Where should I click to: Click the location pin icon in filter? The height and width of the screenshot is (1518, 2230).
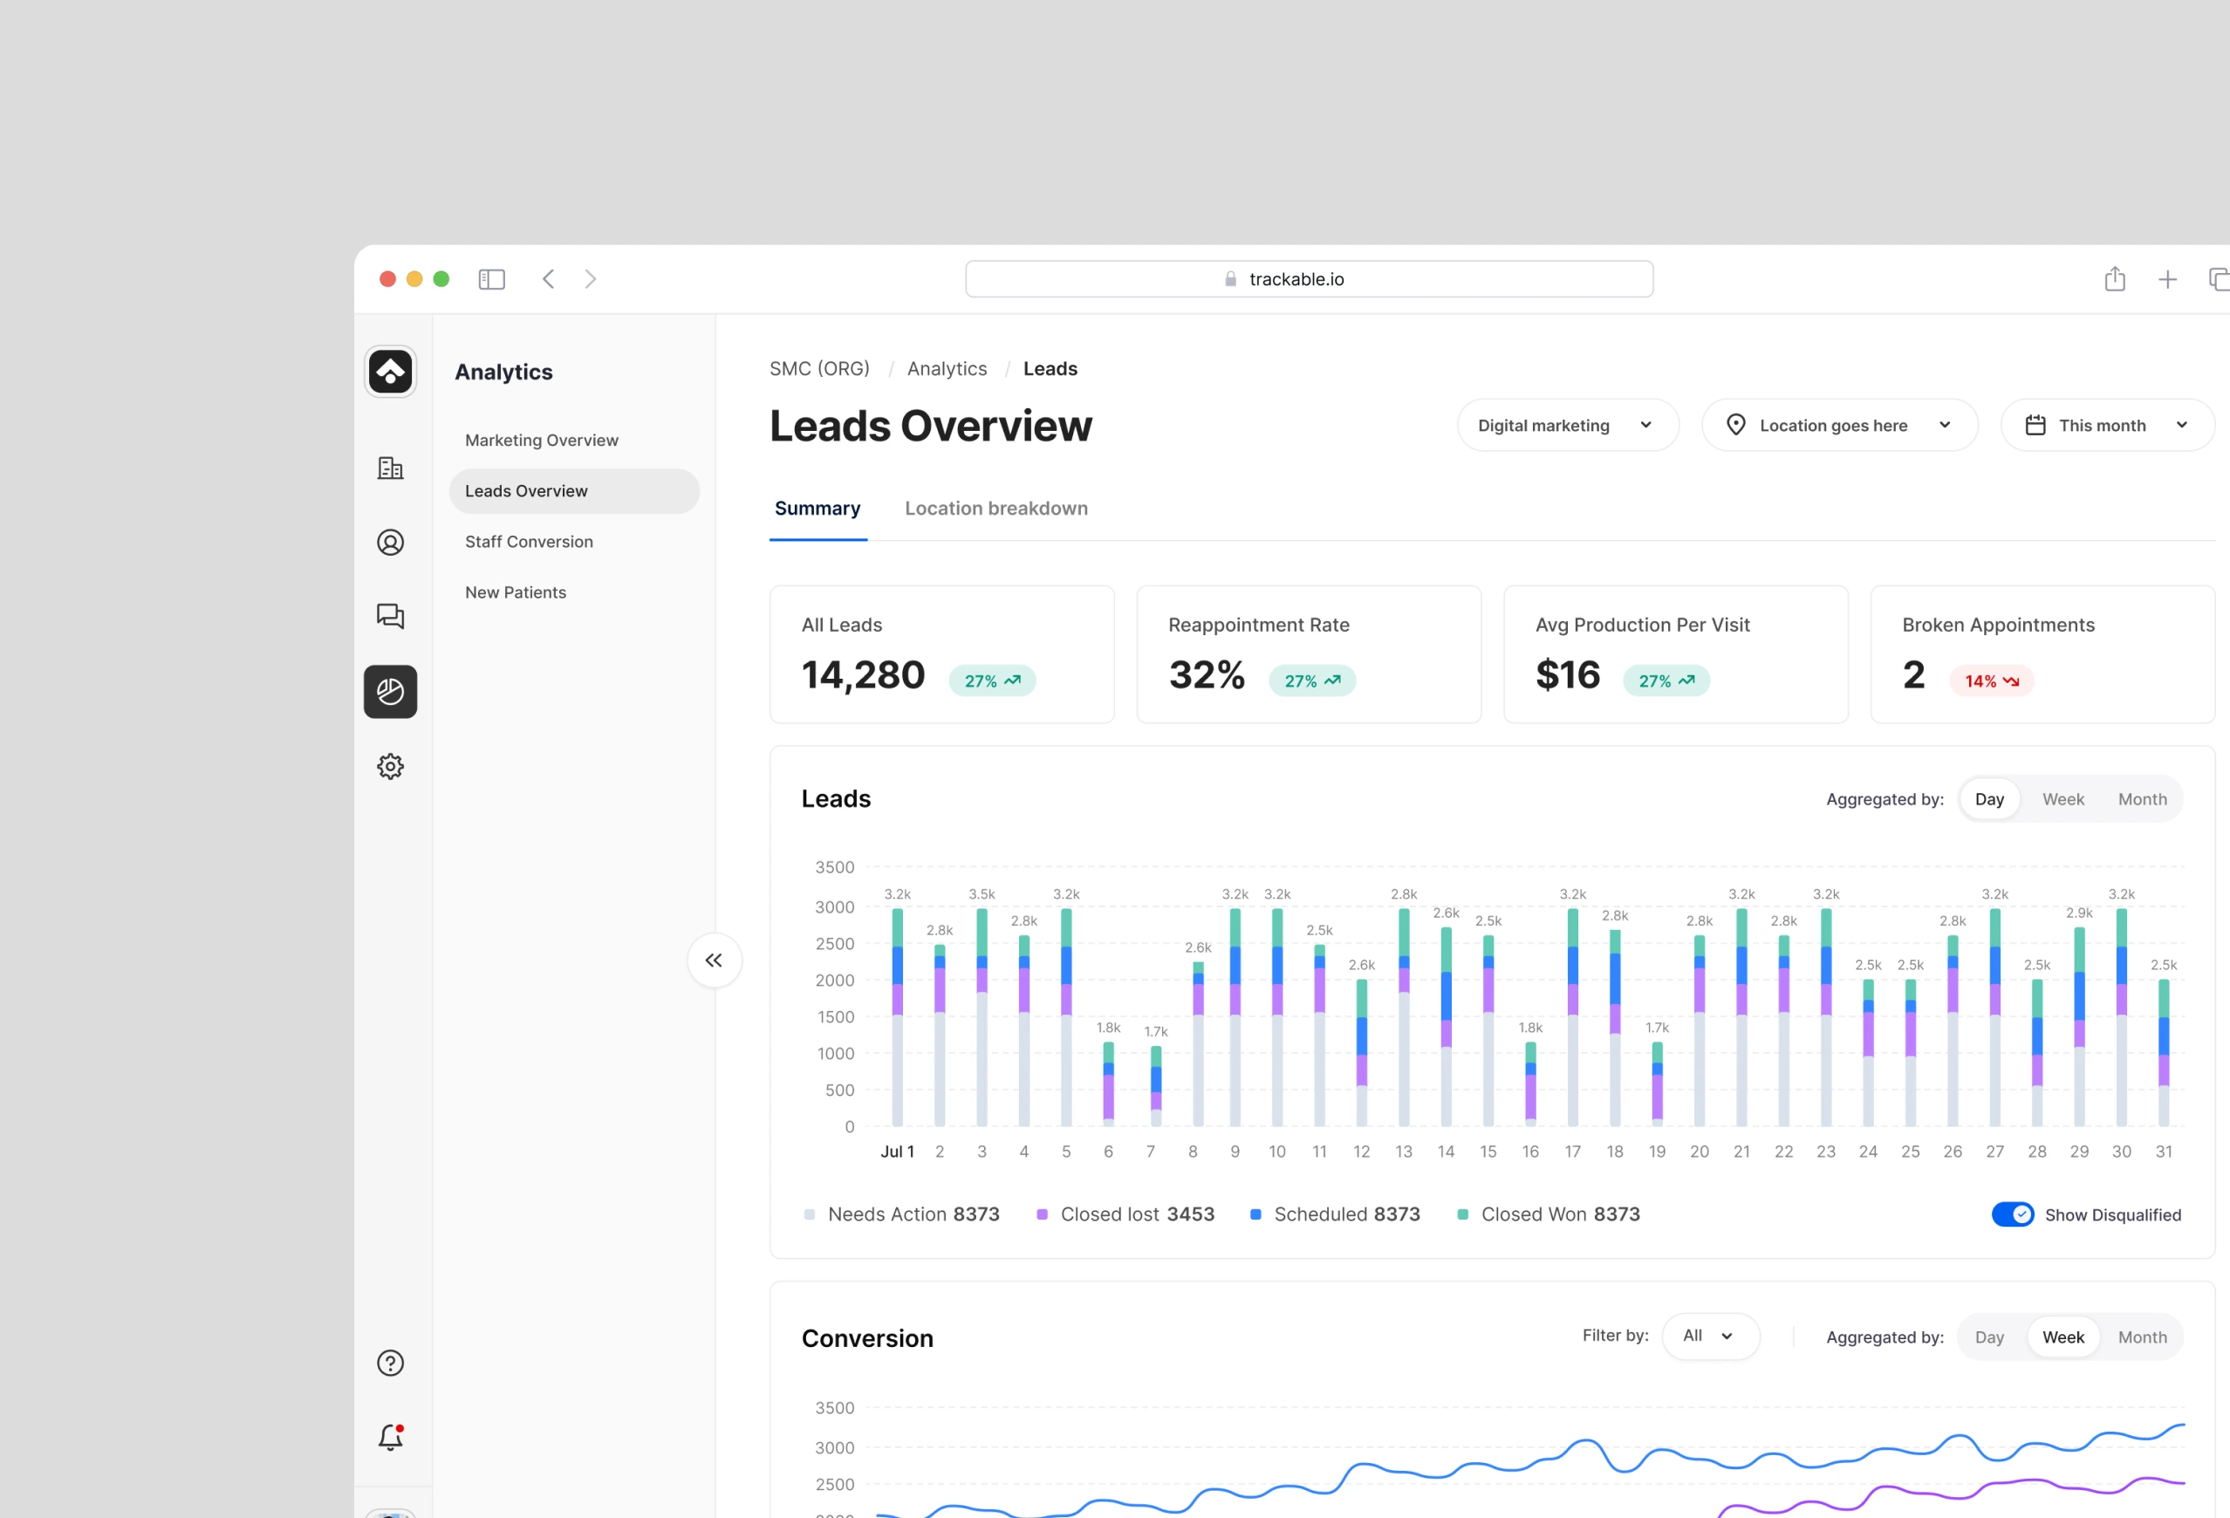pyautogui.click(x=1734, y=425)
